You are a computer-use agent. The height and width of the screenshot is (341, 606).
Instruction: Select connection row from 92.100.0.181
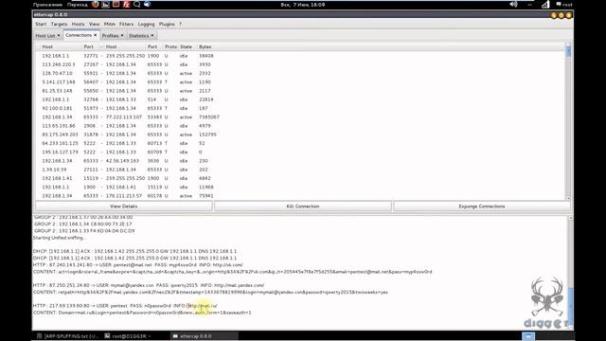tap(300, 108)
